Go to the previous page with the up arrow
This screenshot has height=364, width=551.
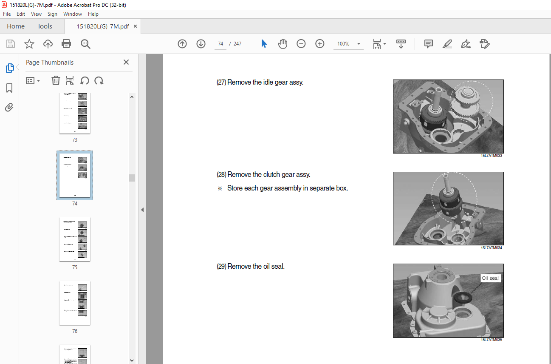(x=182, y=44)
